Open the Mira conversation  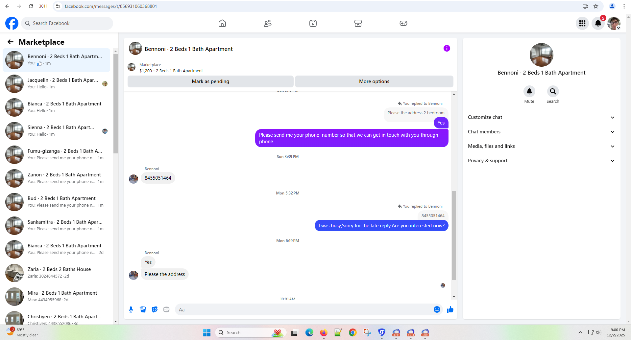click(57, 297)
